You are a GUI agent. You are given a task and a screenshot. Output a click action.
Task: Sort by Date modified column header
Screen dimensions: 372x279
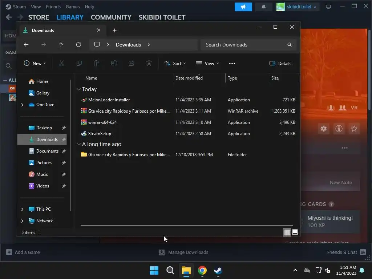click(199, 78)
